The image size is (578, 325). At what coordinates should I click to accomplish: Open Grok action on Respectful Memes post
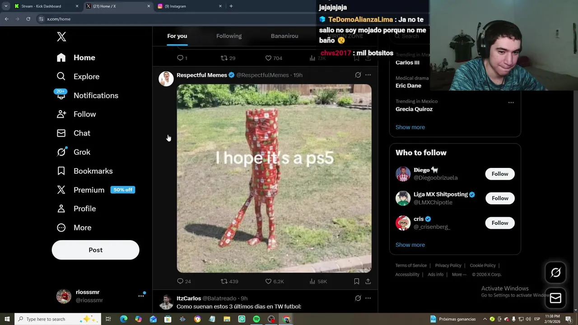[x=358, y=75]
